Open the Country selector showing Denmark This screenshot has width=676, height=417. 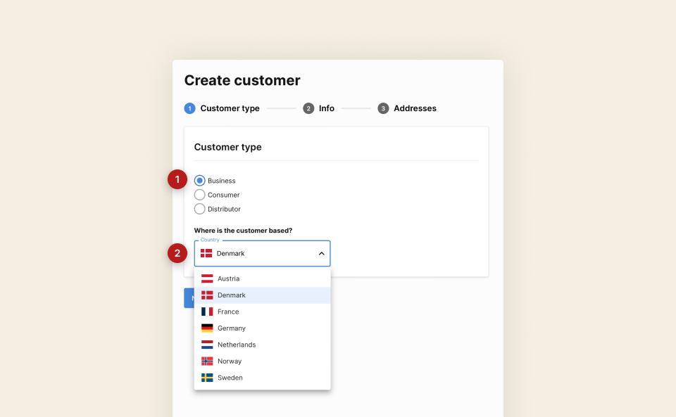point(262,253)
